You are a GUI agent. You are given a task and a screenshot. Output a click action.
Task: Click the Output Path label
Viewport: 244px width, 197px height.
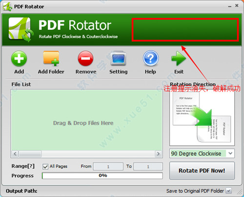point(21,191)
